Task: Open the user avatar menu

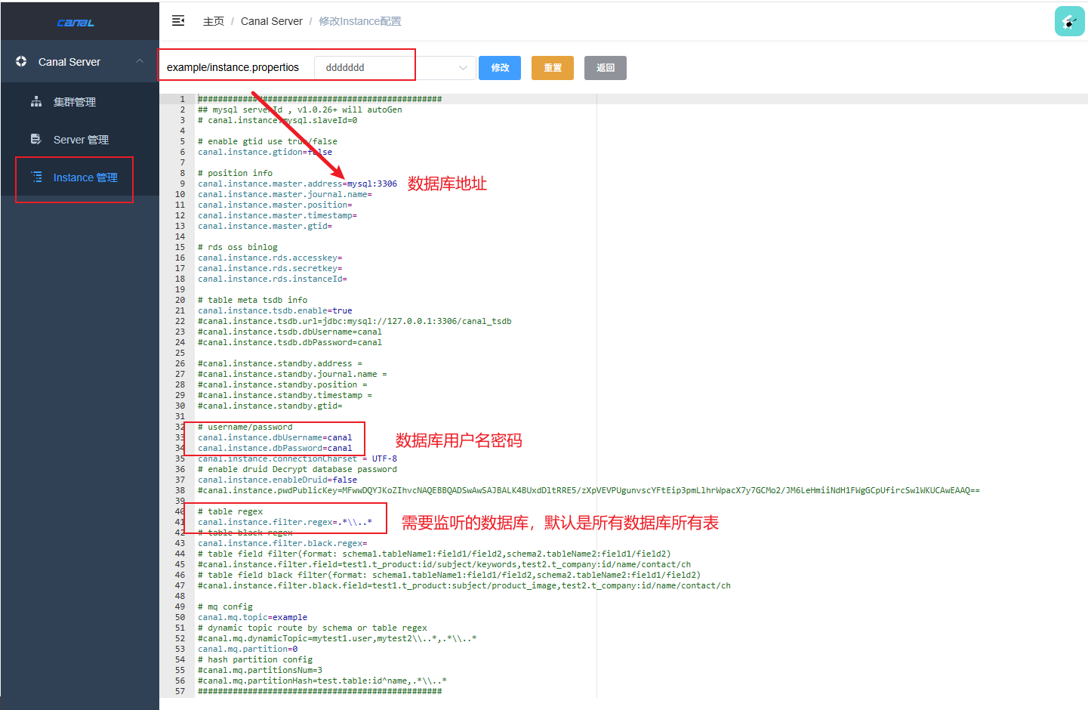Action: coord(1069,21)
